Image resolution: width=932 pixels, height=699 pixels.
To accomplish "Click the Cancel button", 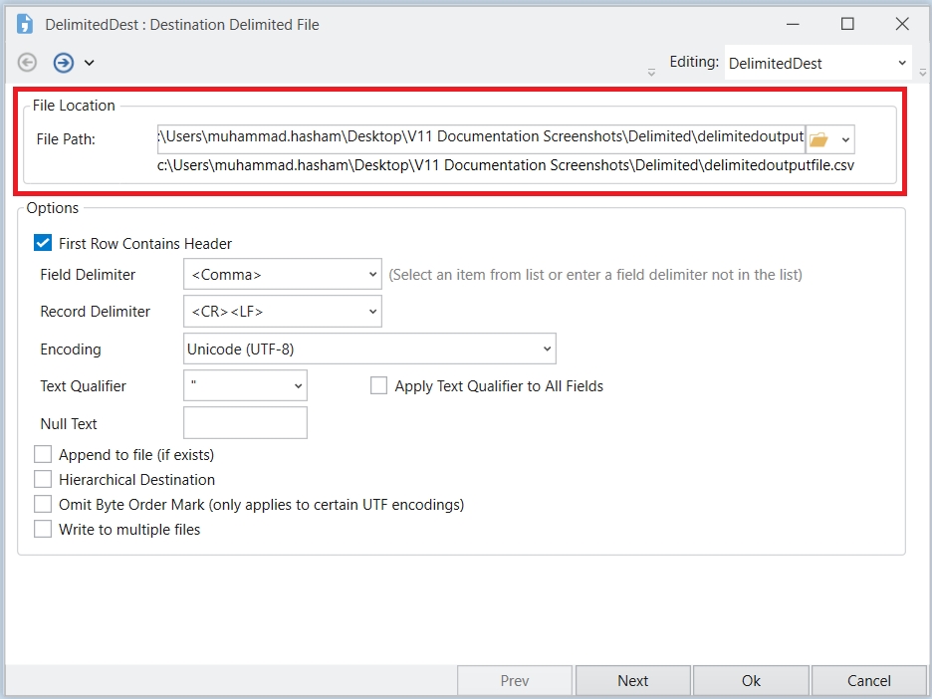I will 868,681.
